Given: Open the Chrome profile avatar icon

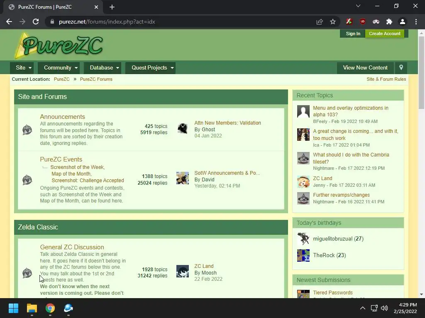Looking at the screenshot, I should tap(403, 22).
